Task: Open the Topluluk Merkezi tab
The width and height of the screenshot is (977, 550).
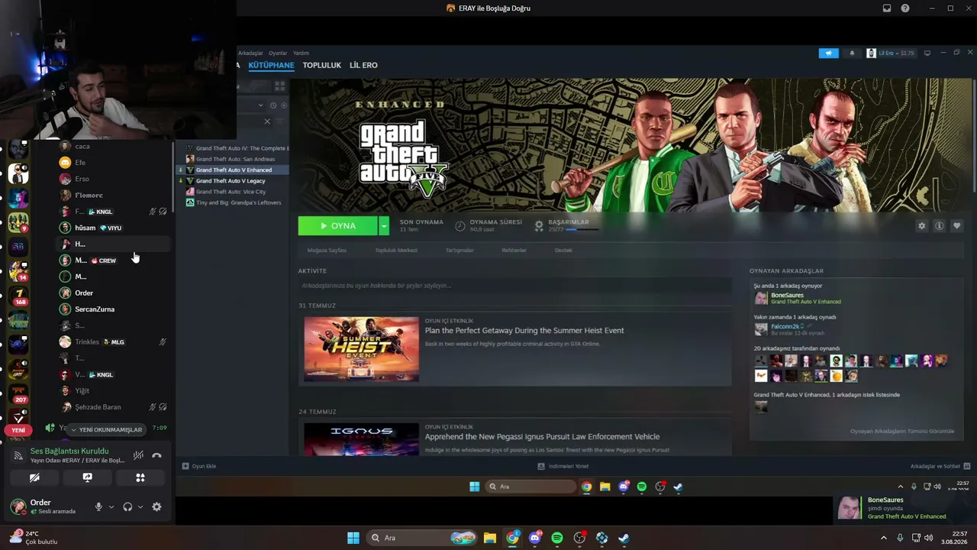Action: coord(396,251)
